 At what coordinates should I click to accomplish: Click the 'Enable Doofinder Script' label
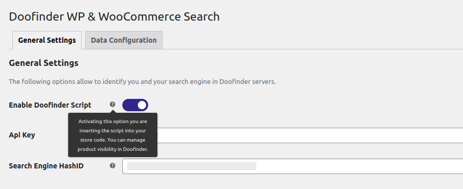[50, 105]
